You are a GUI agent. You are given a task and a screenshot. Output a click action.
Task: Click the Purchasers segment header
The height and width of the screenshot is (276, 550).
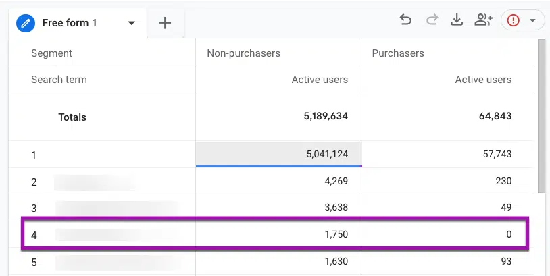tap(398, 53)
